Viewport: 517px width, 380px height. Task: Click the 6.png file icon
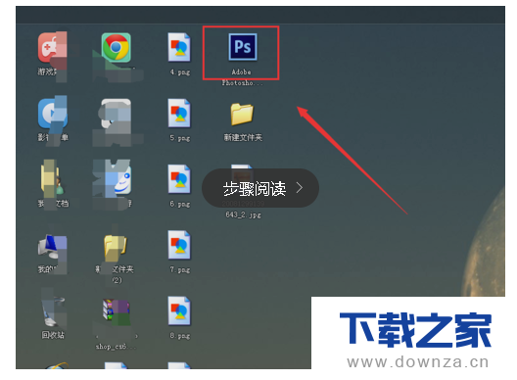click(x=179, y=179)
